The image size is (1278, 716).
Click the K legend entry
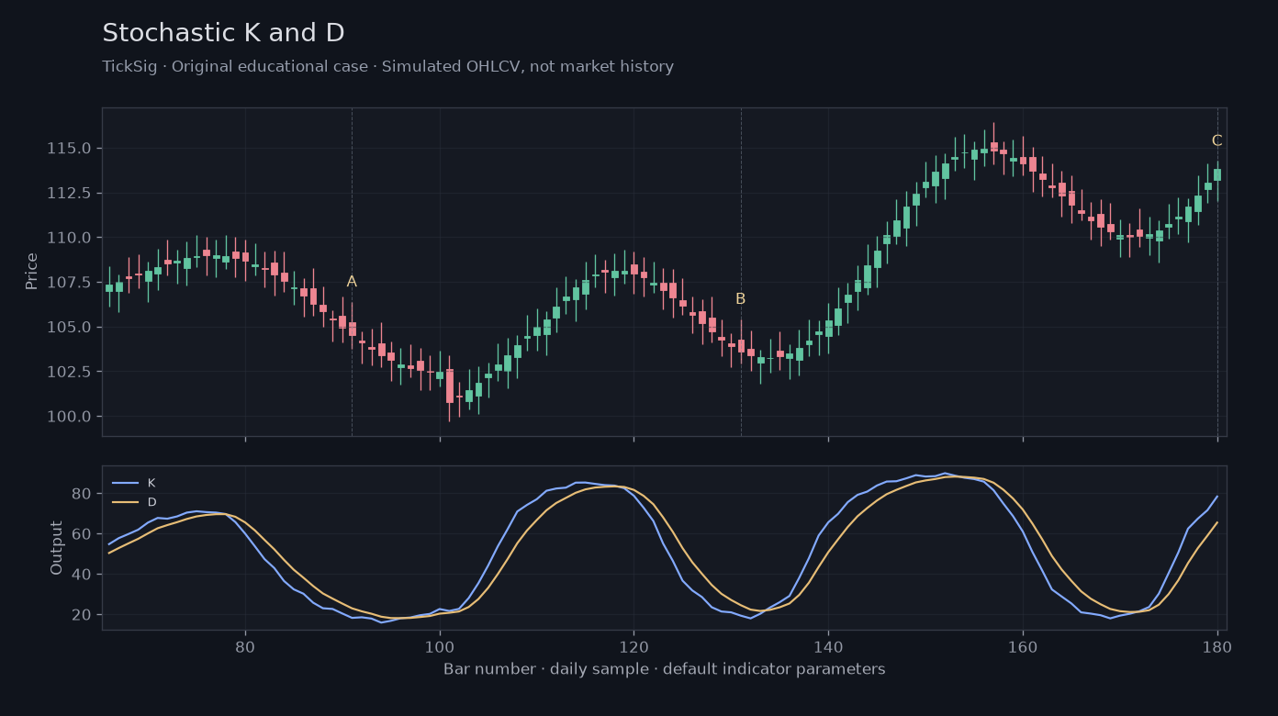(134, 483)
